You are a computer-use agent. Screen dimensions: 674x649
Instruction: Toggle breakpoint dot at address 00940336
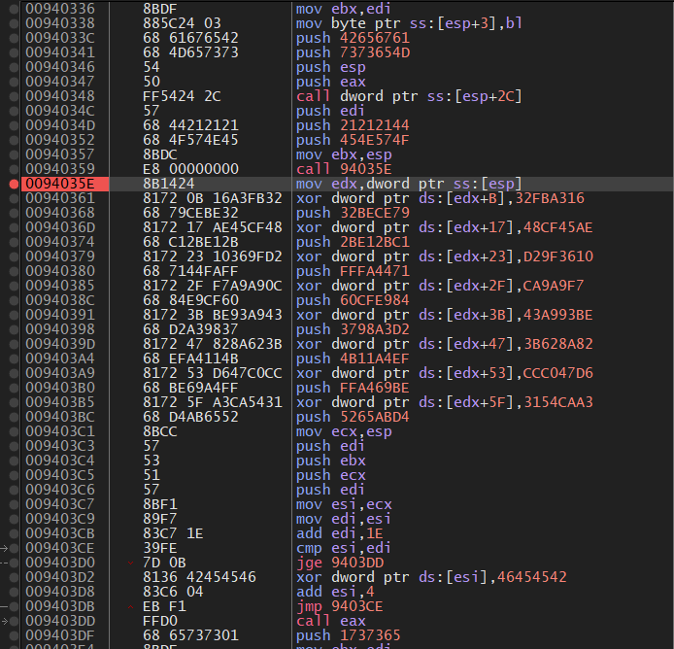tap(14, 9)
